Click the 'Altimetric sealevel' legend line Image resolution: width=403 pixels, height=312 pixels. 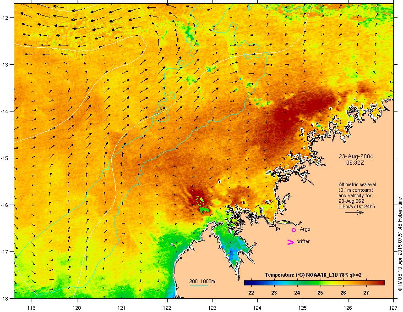pyautogui.click(x=357, y=184)
